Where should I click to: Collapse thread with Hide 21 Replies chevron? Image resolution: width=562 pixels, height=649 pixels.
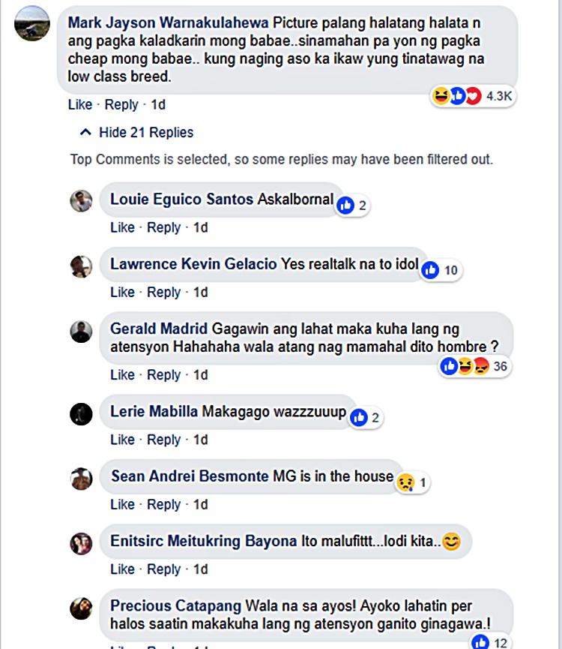[85, 133]
